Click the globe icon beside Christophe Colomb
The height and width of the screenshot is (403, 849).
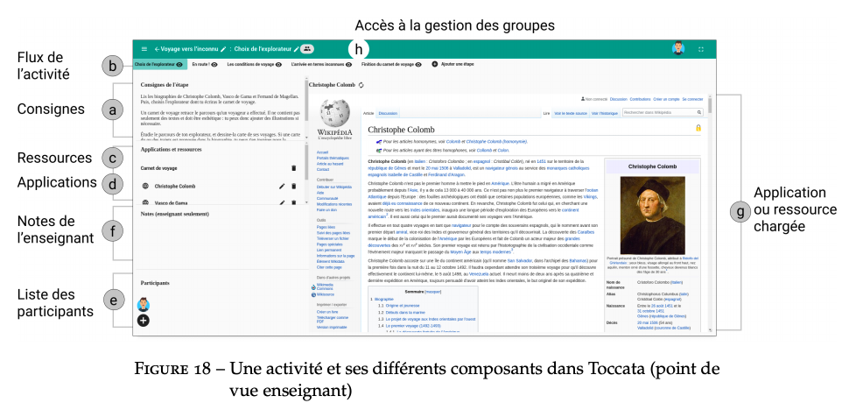click(x=145, y=187)
